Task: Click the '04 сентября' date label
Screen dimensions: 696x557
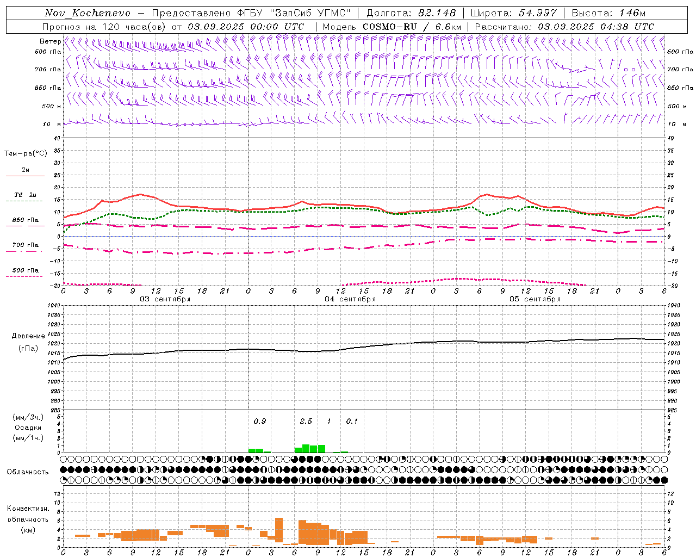Action: pyautogui.click(x=350, y=299)
